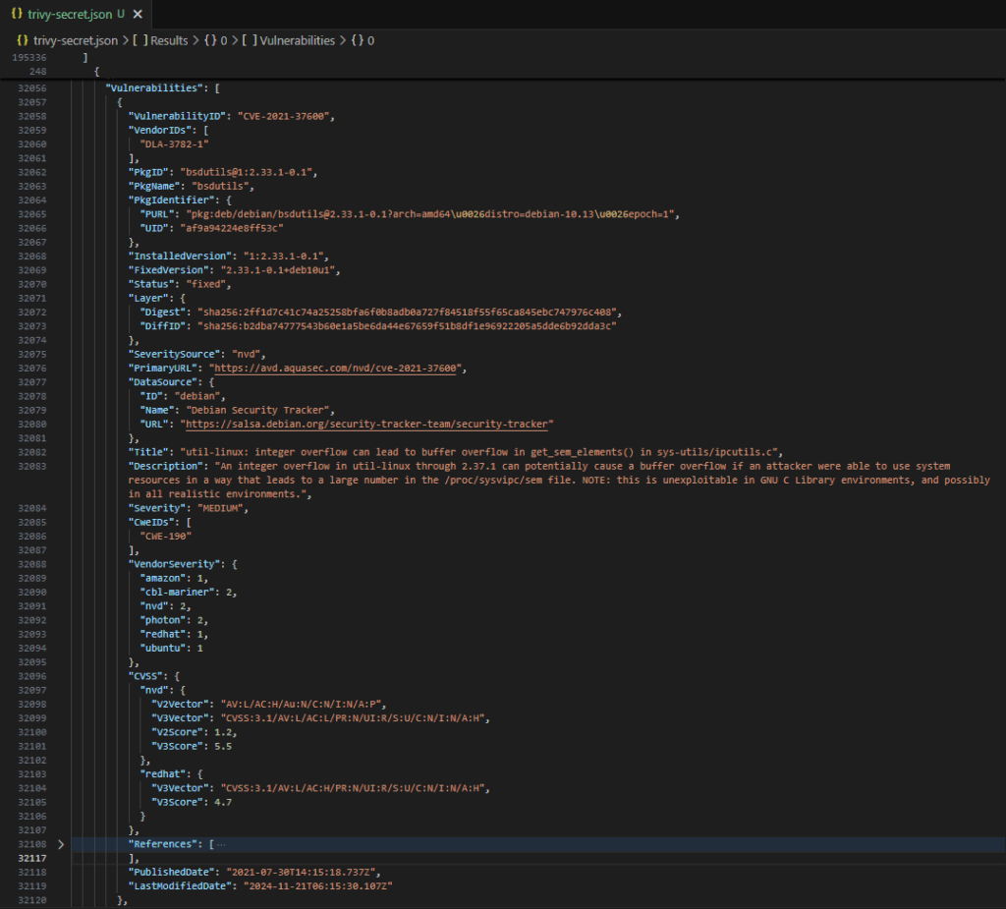Click line number 32117 in the gutter

point(34,857)
